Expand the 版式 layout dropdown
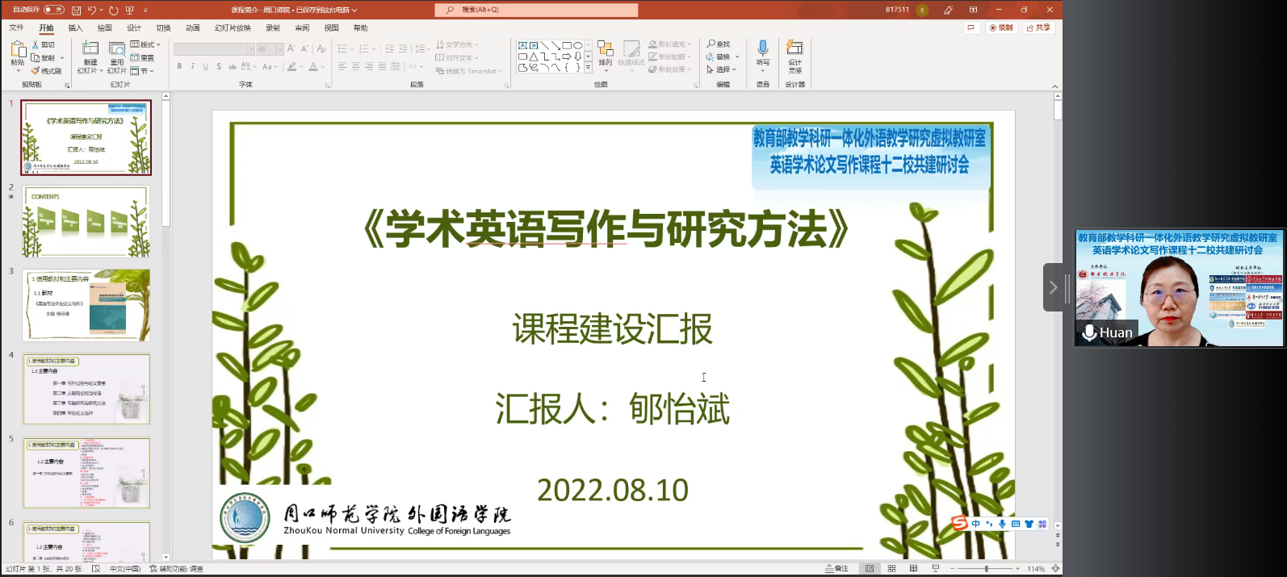 point(145,44)
